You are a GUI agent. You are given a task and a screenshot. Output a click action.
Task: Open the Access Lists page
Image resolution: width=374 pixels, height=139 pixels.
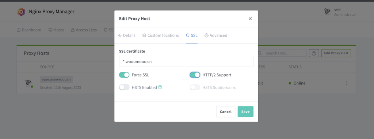pos(84,30)
